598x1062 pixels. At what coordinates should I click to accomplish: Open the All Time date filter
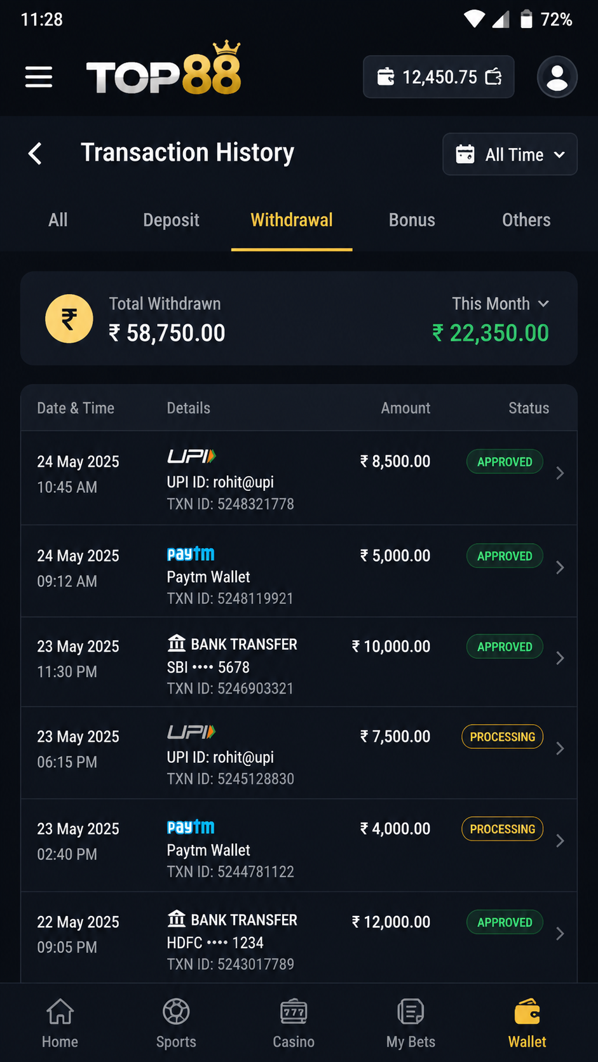[510, 154]
